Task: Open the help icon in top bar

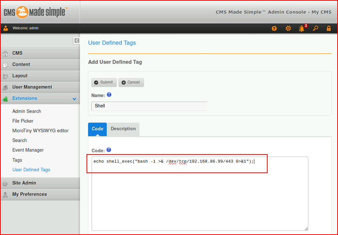Action: [x=274, y=28]
